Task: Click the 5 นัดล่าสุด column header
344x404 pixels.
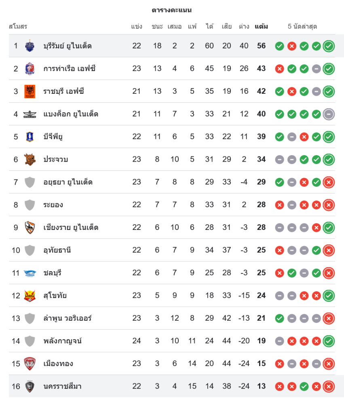Action: [x=302, y=27]
